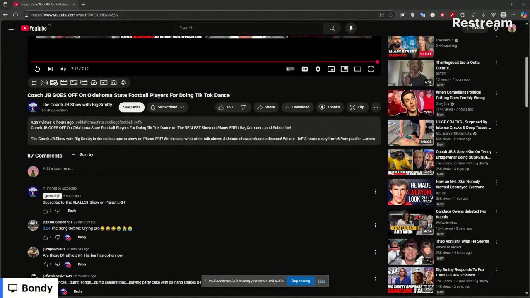Like the pinned @coachjb comment
530x298 pixels.
(x=46, y=211)
